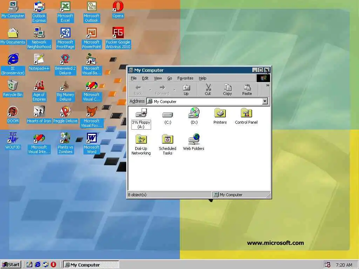Select Microsoft Word desktop shortcut
This screenshot has height=269, width=359.
click(x=92, y=143)
